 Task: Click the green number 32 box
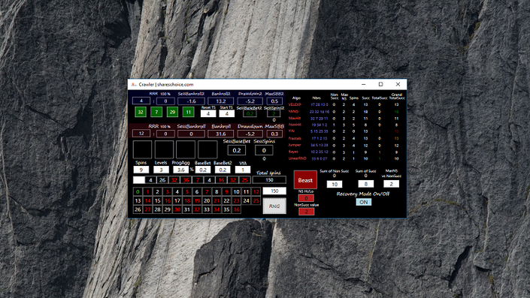[x=141, y=112]
